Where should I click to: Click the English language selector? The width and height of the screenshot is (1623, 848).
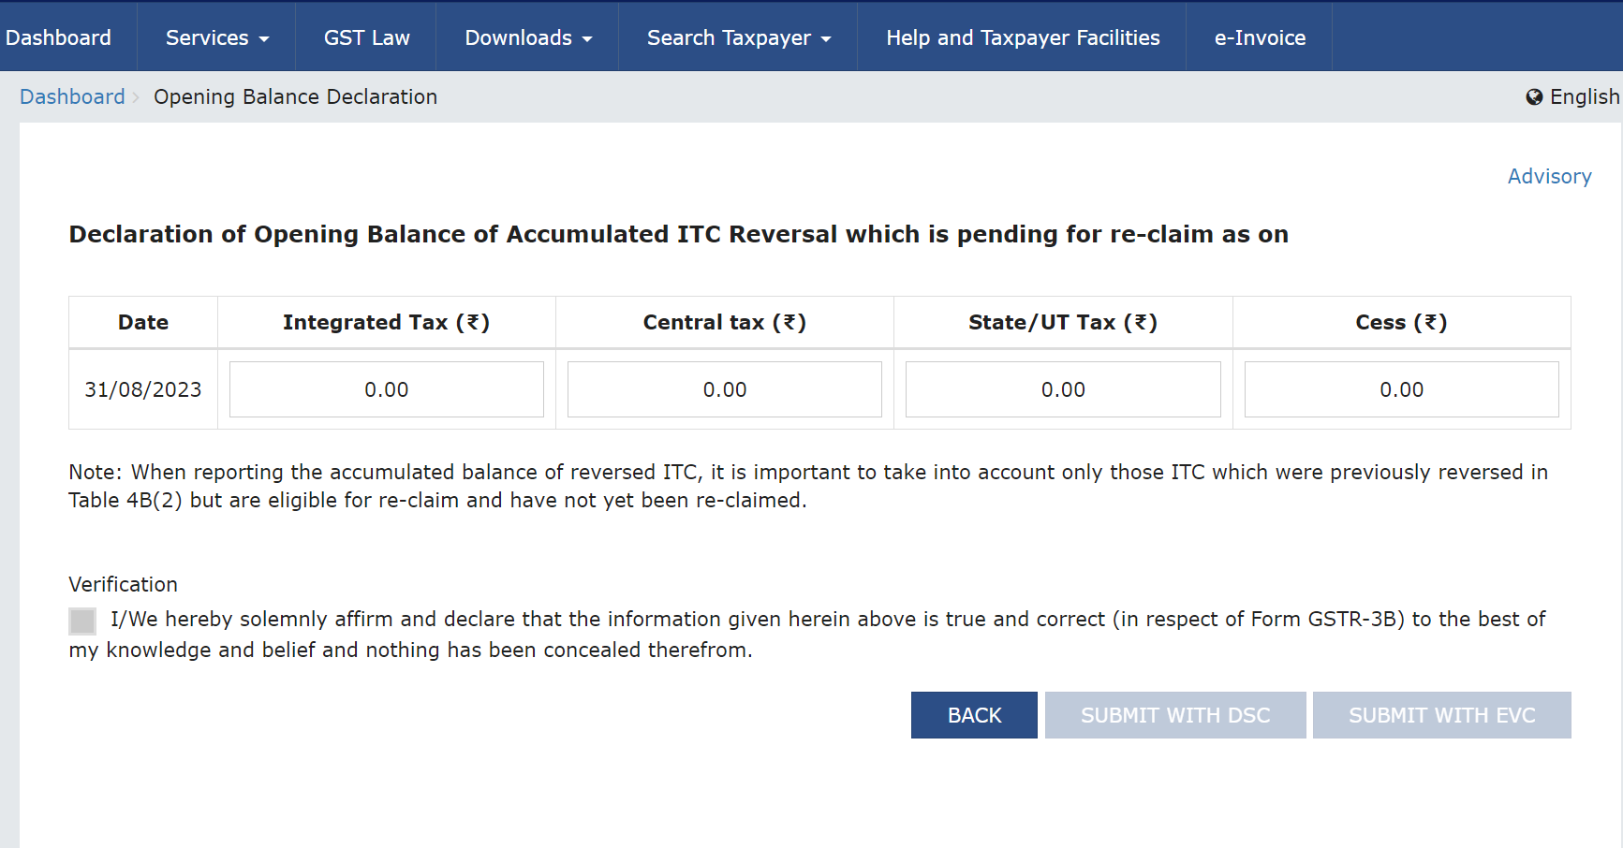(x=1583, y=97)
